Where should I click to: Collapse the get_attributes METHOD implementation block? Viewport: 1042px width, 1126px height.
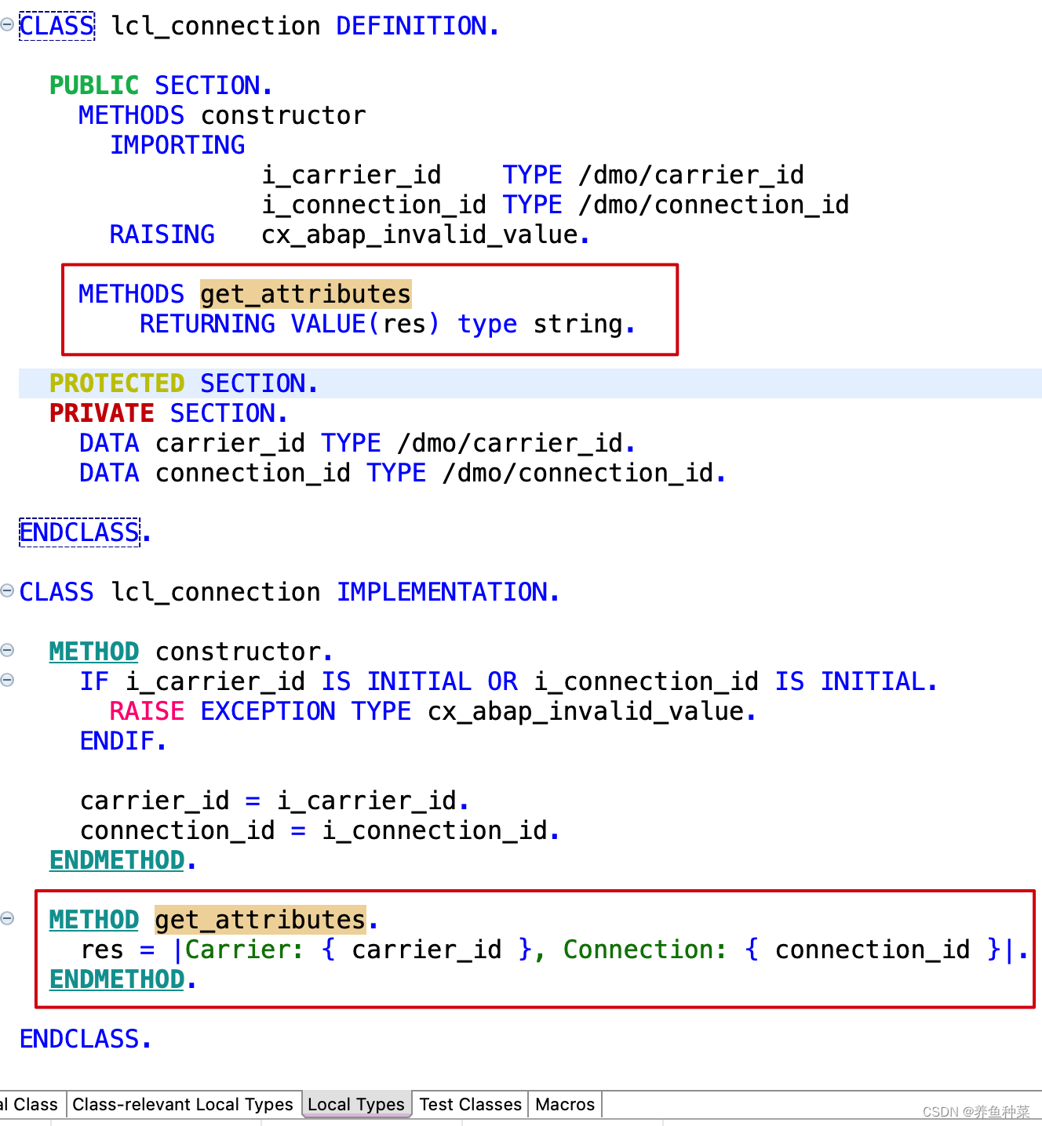[x=8, y=919]
